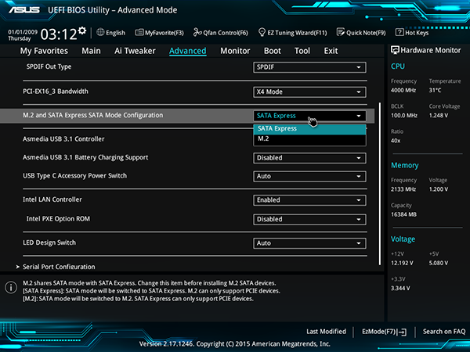The width and height of the screenshot is (470, 352).
Task: Choose SATA Express in the open list
Action: (309, 129)
